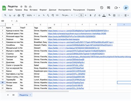Open the twitter status link in row 8

tap(74, 48)
